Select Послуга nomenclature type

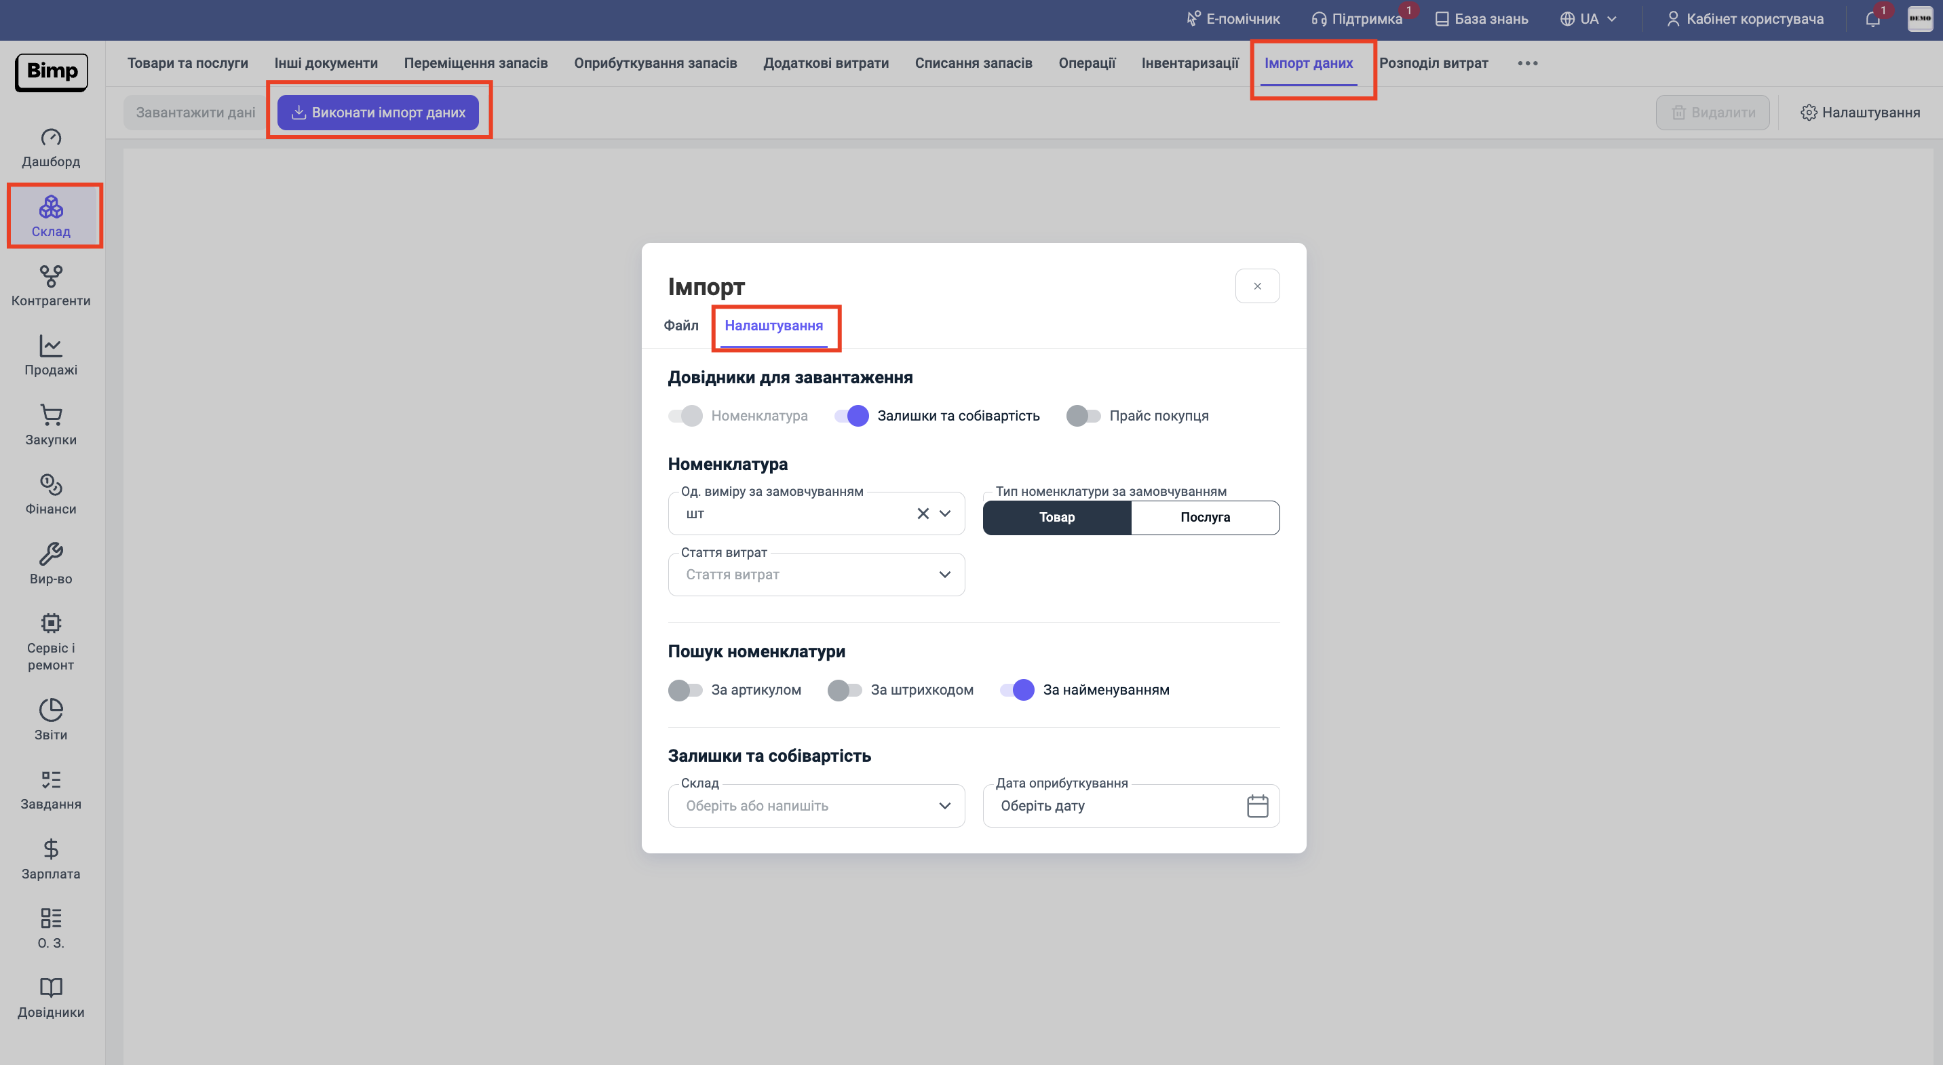(1205, 518)
